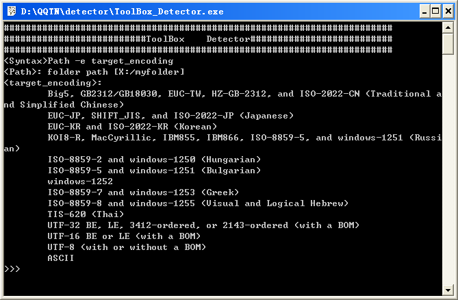Click the empty scrollbar track below the thumb
This screenshot has width=458, height=300.
pyautogui.click(x=448, y=171)
